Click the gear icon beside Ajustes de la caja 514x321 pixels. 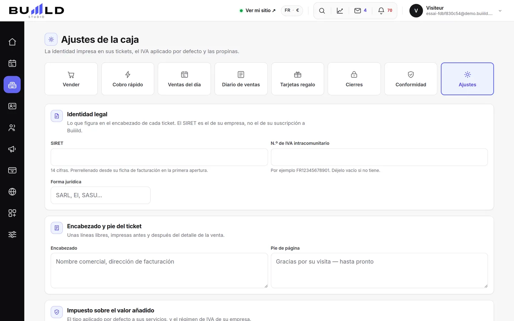(x=51, y=40)
